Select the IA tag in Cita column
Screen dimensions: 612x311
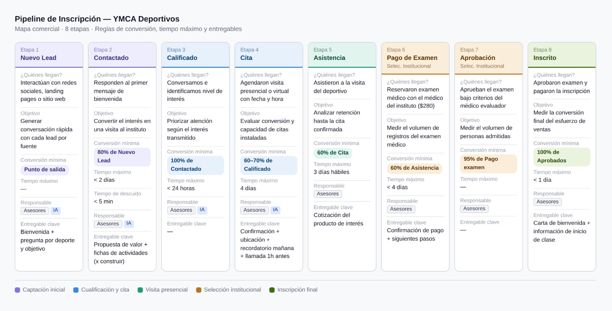click(x=275, y=210)
